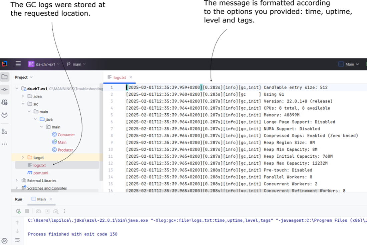Click the Rerun Main icon
The image size is (367, 245).
[x=18, y=211]
